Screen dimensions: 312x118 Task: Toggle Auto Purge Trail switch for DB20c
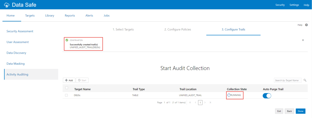pyautogui.click(x=267, y=95)
